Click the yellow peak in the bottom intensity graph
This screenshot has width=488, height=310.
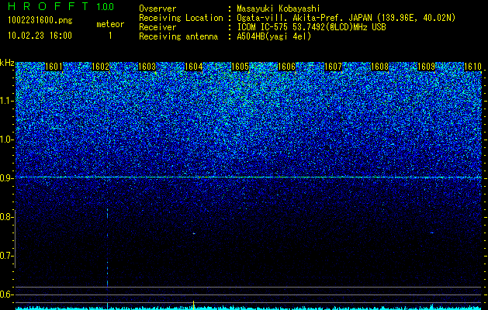194,305
